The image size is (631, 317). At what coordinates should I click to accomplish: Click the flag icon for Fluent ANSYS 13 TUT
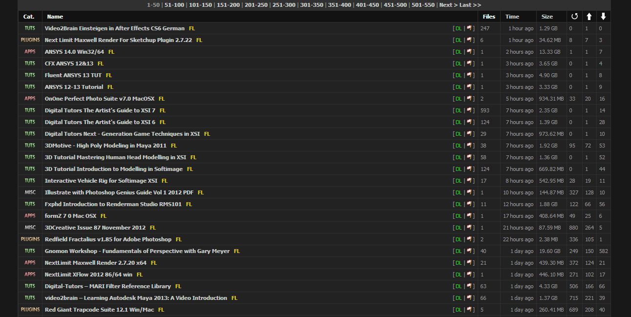click(x=469, y=75)
